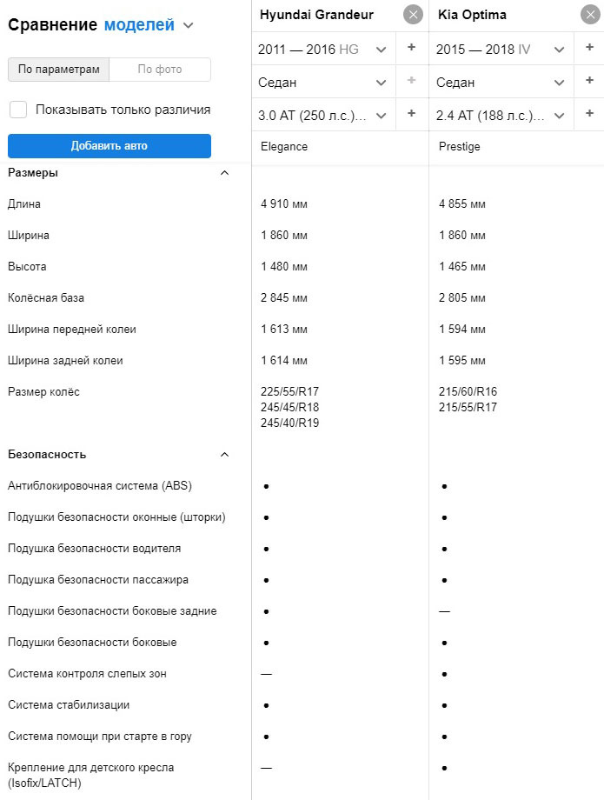Click the 225/55/R17 wheel size
This screenshot has height=800, width=604.
coord(289,392)
